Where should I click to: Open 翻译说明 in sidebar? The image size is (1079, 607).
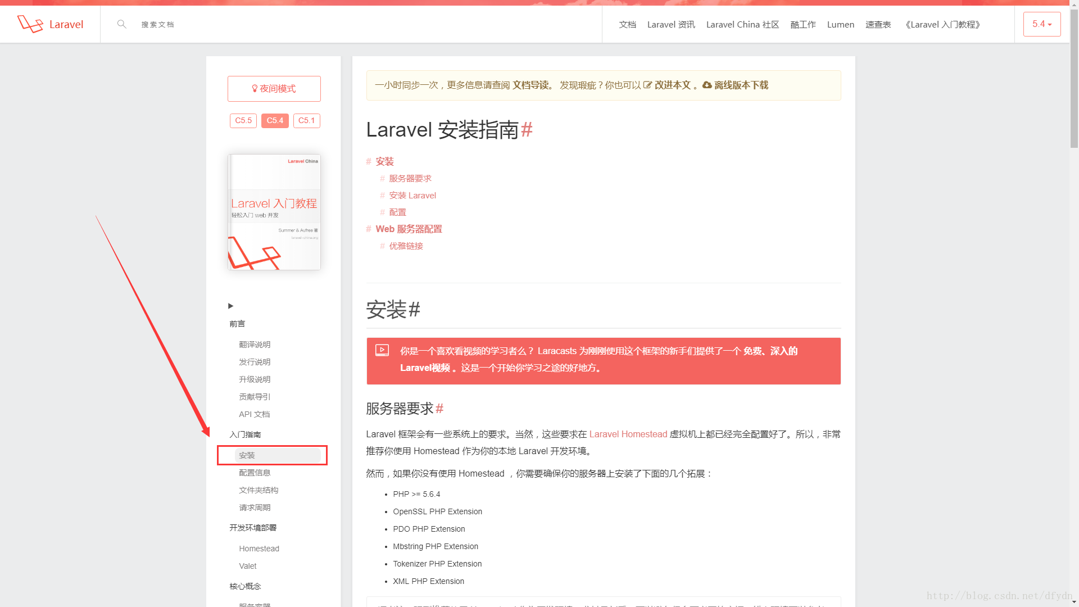point(255,345)
